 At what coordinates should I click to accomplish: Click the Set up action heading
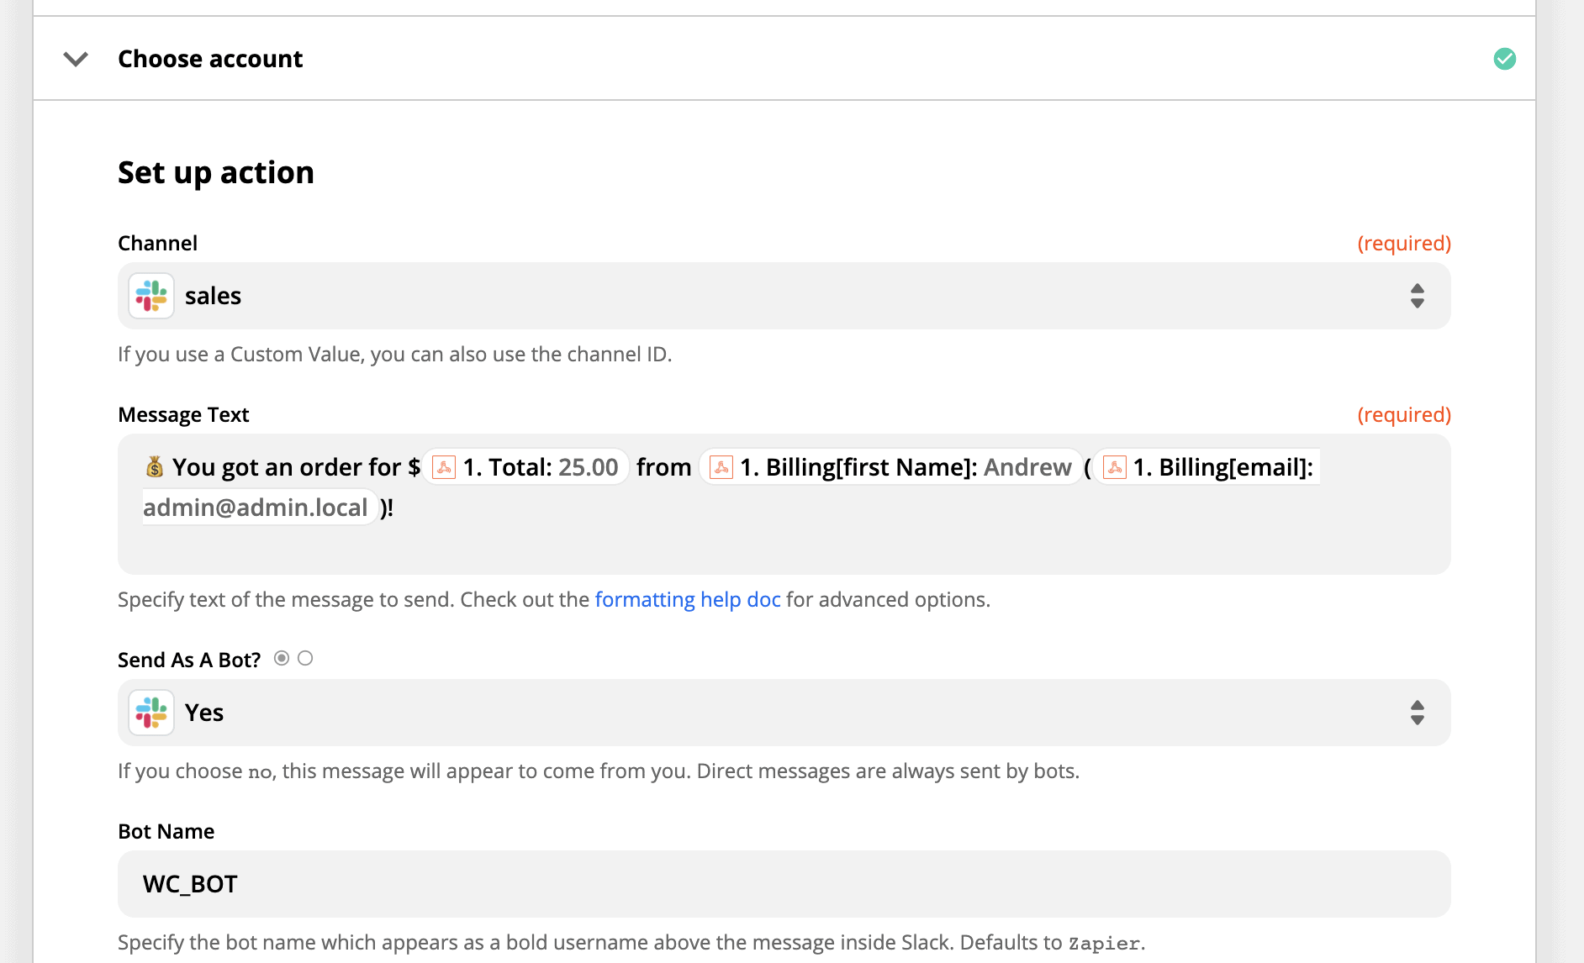click(x=216, y=172)
